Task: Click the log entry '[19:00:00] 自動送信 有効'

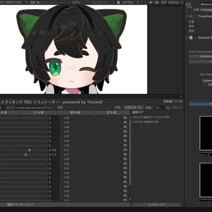Action: point(146,122)
